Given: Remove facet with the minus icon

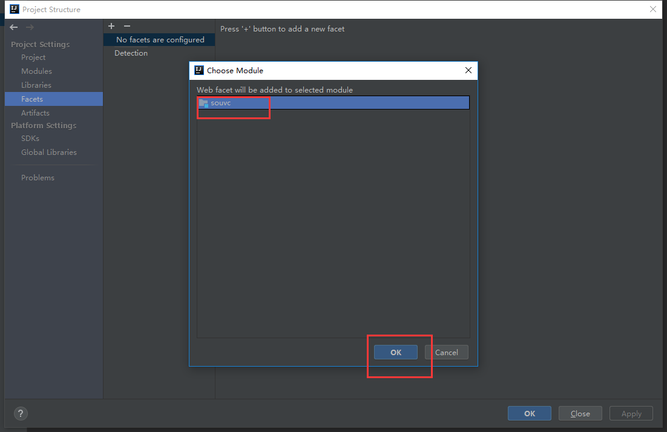Looking at the screenshot, I should [126, 26].
